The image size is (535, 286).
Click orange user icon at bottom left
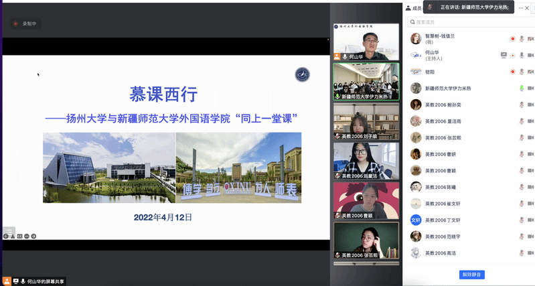click(7, 281)
